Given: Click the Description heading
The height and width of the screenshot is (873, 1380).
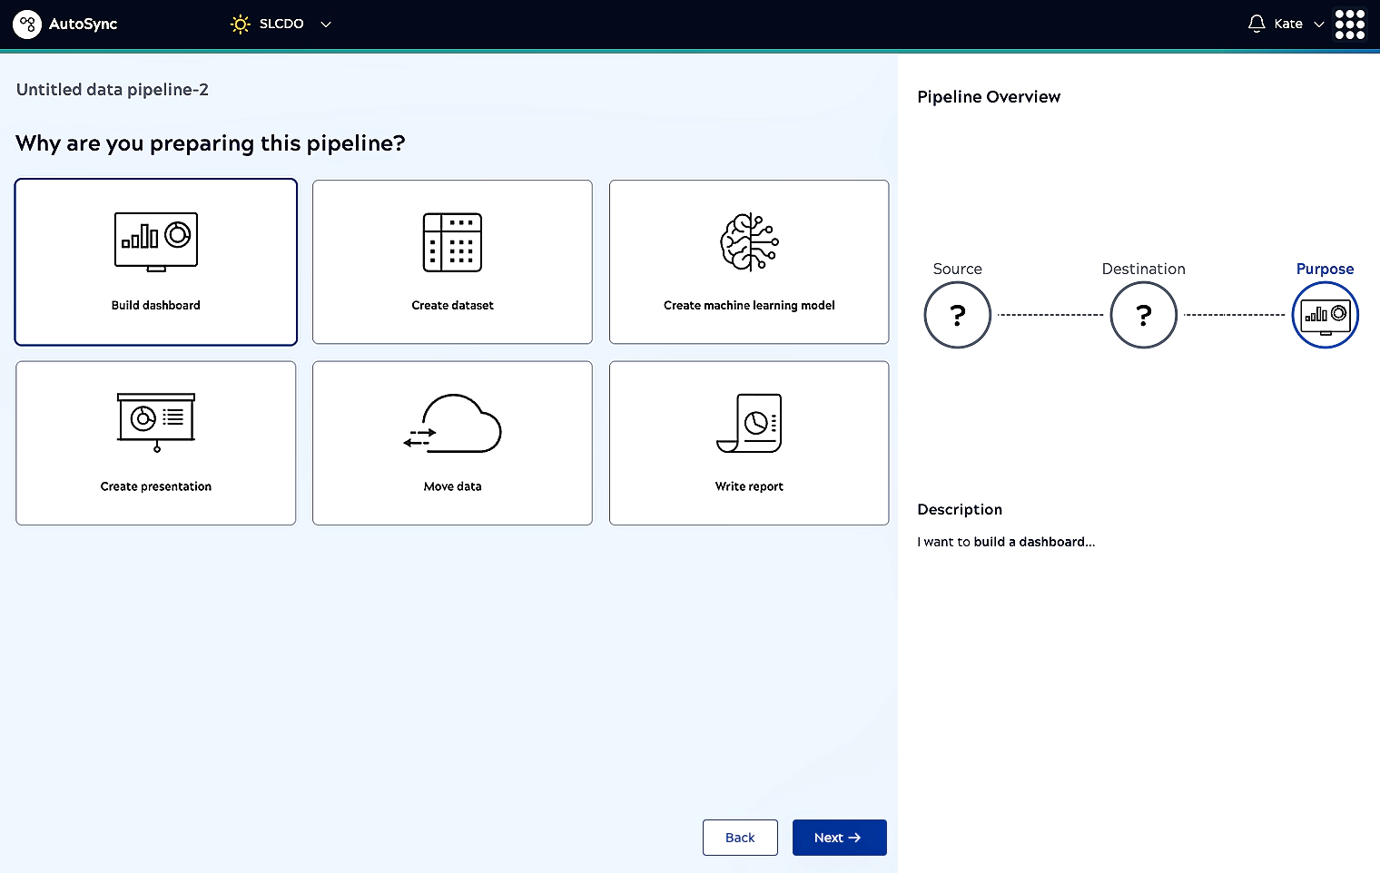Looking at the screenshot, I should [x=960, y=509].
